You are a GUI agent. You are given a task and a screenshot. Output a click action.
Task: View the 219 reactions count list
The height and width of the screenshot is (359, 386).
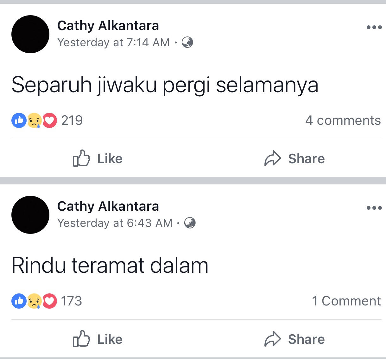72,120
